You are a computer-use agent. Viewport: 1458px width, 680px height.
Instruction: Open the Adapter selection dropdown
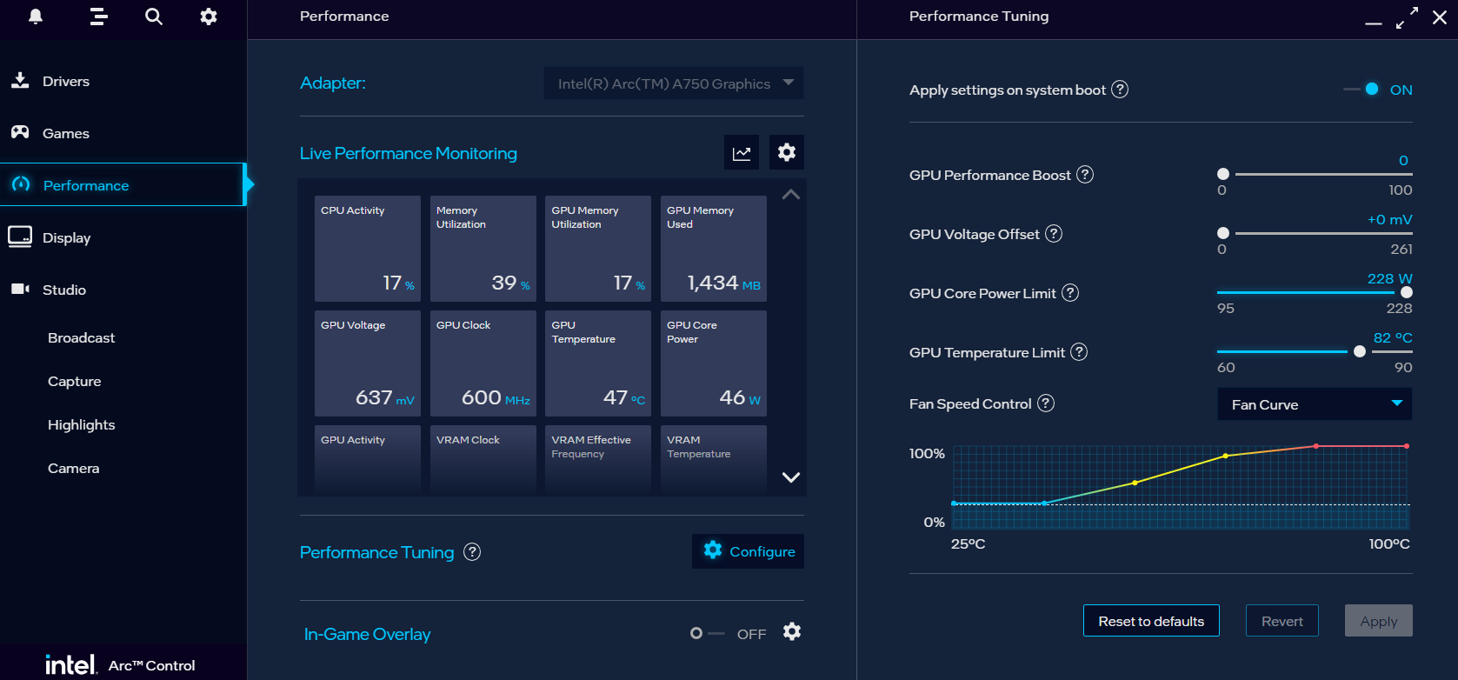(673, 83)
